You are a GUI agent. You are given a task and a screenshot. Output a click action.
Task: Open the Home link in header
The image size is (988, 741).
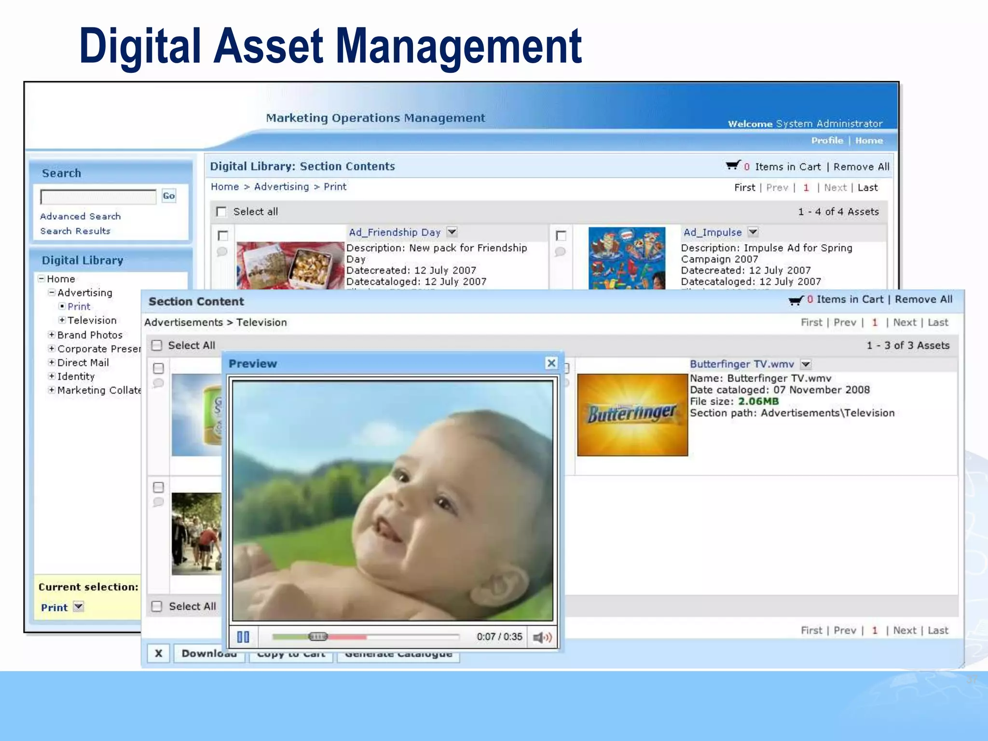click(x=869, y=140)
